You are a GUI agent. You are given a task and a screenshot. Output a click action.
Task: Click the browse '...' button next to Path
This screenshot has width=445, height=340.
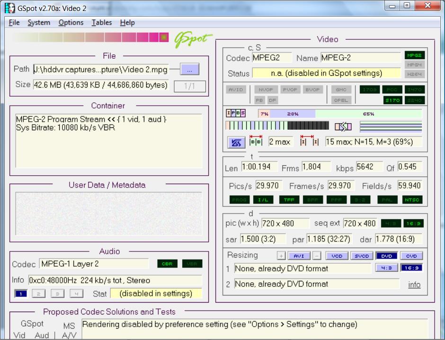189,70
